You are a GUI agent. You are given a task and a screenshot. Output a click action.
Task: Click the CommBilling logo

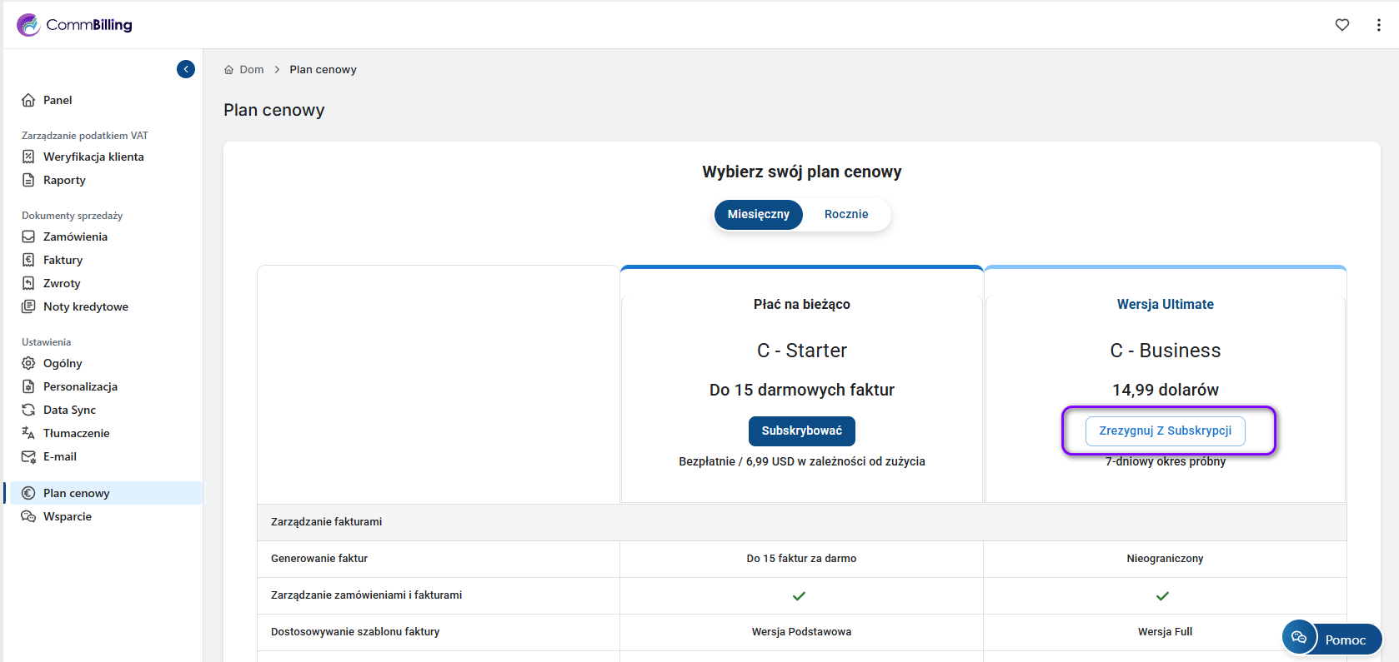[75, 25]
